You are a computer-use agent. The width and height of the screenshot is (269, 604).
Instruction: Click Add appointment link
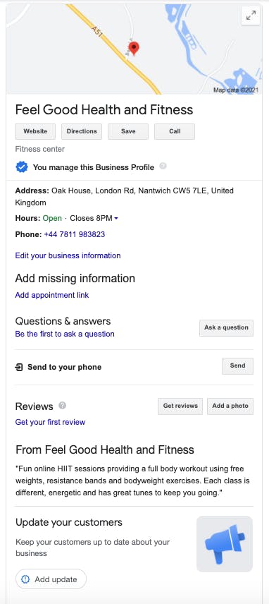coord(52,295)
